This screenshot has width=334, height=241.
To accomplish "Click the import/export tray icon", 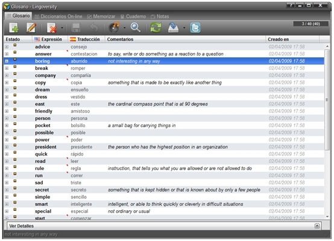I will (x=174, y=28).
